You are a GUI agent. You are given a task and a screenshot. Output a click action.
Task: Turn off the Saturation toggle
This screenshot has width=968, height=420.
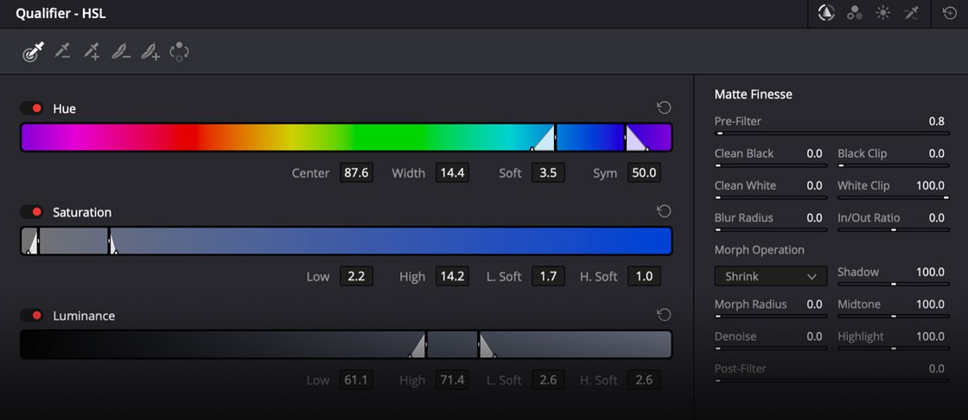click(x=33, y=212)
